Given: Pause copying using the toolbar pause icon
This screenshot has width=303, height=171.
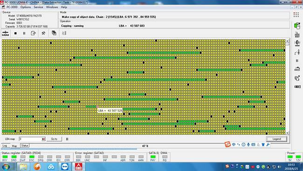Looking at the screenshot, I should pyautogui.click(x=24, y=33).
